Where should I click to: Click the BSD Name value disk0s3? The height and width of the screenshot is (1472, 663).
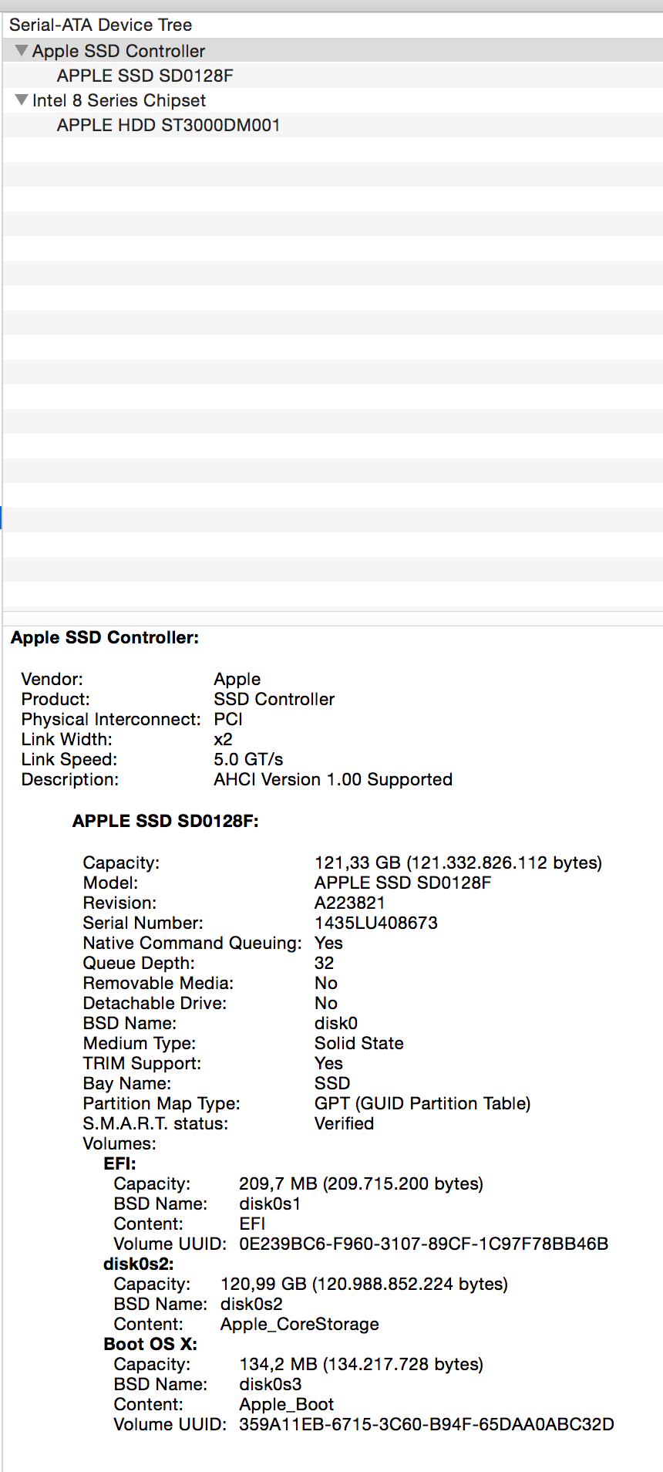click(x=271, y=1385)
